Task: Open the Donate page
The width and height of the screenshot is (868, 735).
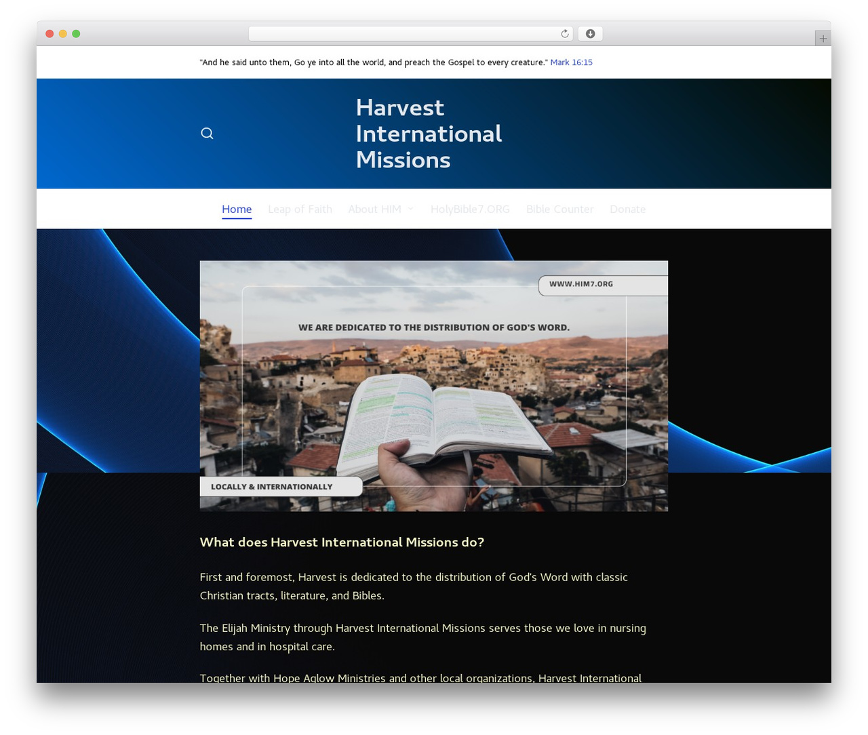Action: click(x=627, y=210)
